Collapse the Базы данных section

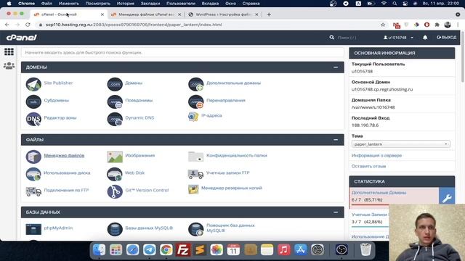pos(336,212)
